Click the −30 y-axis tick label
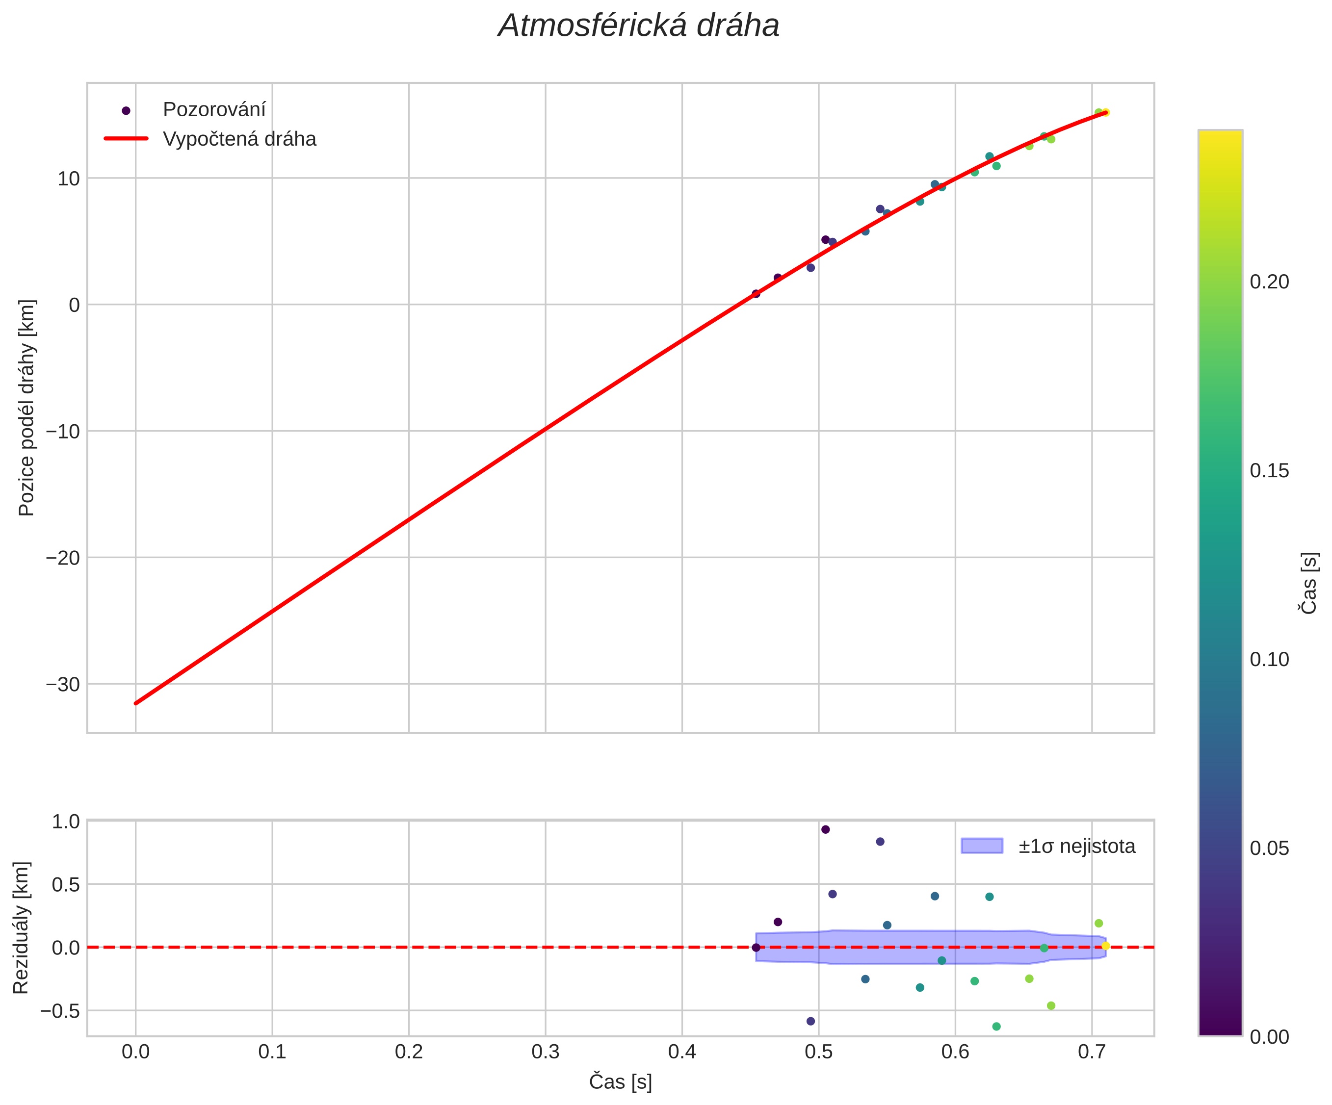 tap(63, 685)
